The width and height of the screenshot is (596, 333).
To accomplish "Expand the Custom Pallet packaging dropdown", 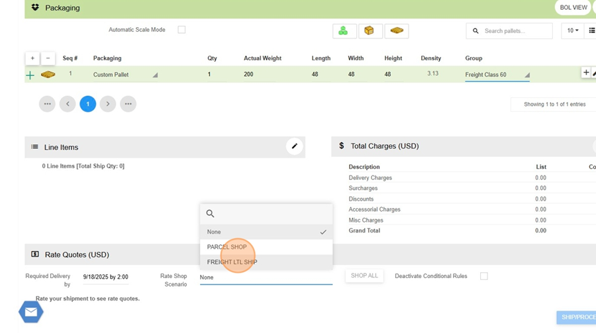I will [125, 75].
